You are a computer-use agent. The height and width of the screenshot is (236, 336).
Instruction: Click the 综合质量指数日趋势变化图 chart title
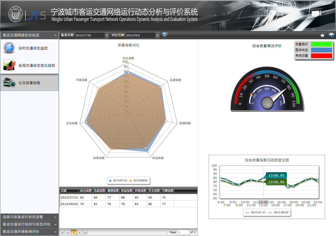(267, 160)
